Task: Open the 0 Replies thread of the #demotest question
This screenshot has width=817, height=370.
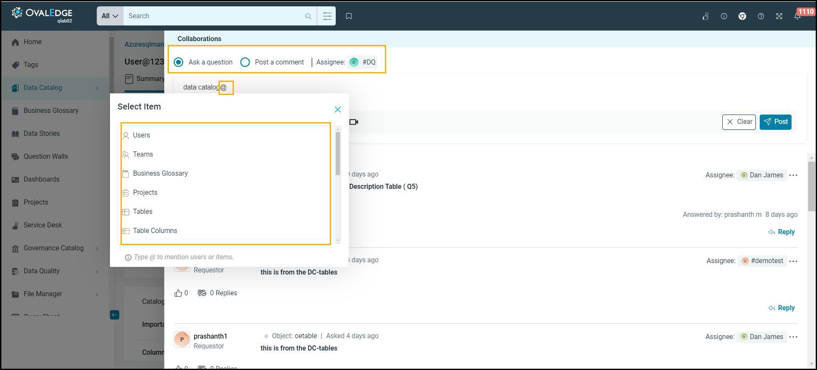Action: pyautogui.click(x=218, y=293)
